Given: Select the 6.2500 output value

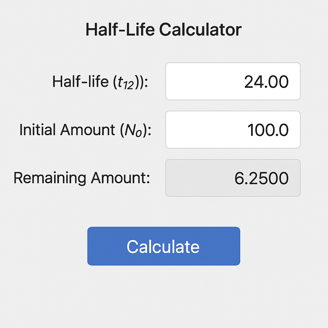Looking at the screenshot, I should pos(261,178).
